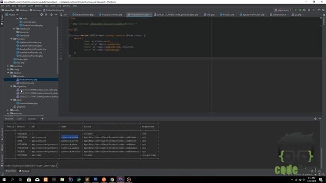Click the run with coverage icon

pos(305,10)
